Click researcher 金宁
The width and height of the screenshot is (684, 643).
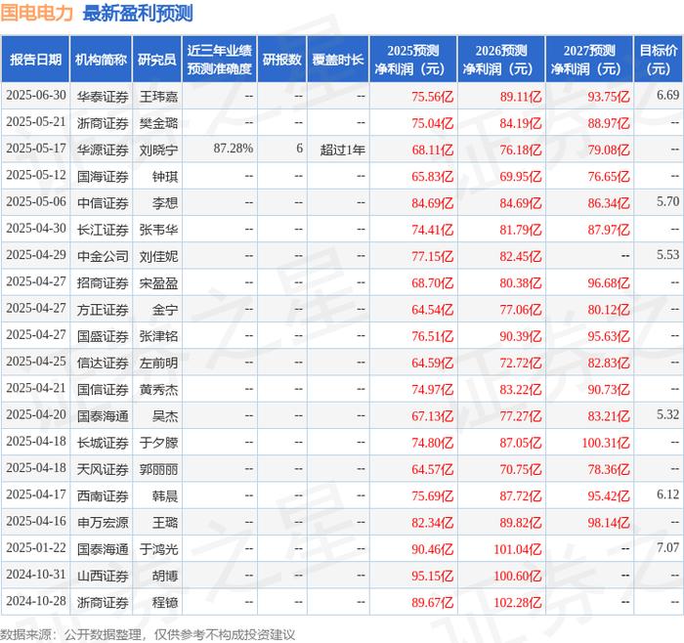coord(165,310)
